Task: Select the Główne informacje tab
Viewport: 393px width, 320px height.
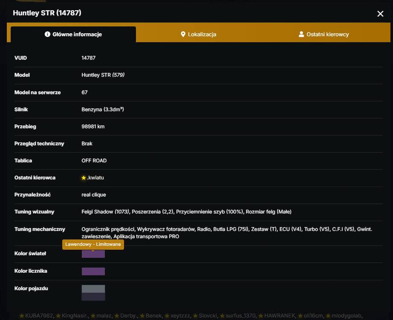Action: click(73, 34)
